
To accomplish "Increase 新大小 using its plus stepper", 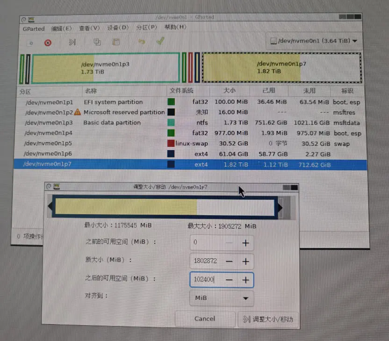I will [x=245, y=261].
